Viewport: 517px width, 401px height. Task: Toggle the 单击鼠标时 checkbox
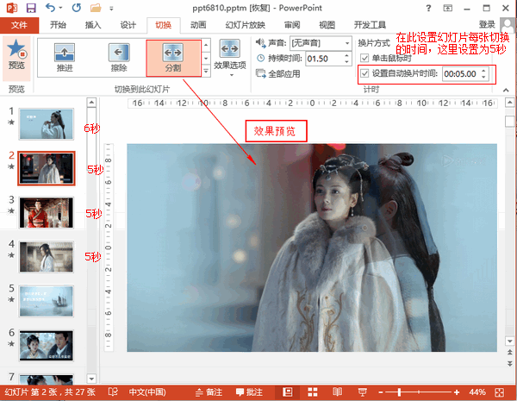pyautogui.click(x=364, y=59)
